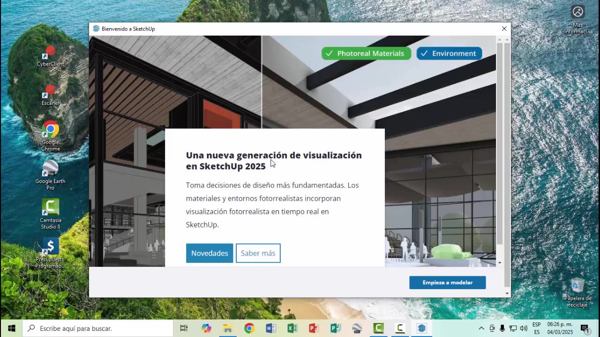The width and height of the screenshot is (600, 337).
Task: Click the outer dialog scrollbar down arrow
Action: point(507,293)
